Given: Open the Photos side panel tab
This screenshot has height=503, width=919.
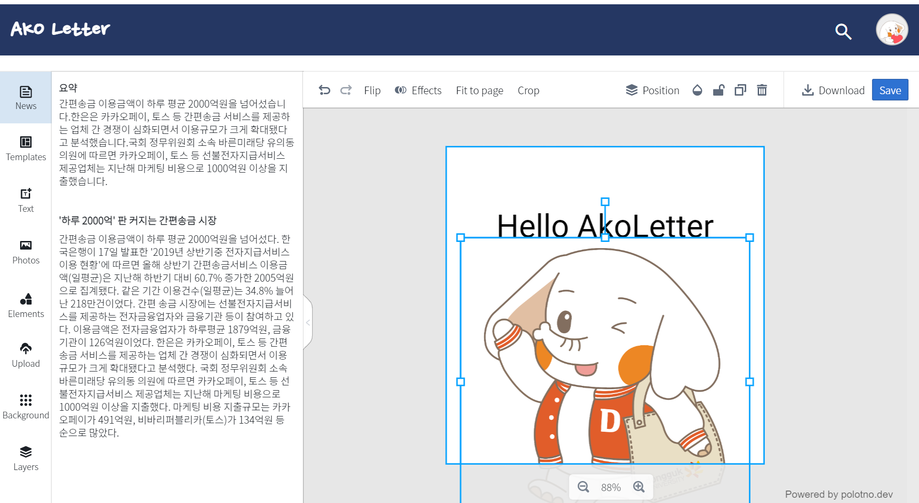Looking at the screenshot, I should (26, 252).
